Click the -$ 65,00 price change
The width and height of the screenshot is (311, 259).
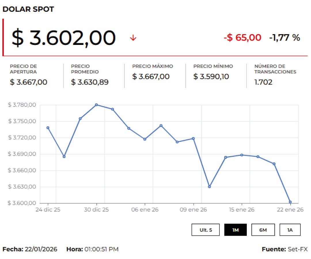click(242, 38)
